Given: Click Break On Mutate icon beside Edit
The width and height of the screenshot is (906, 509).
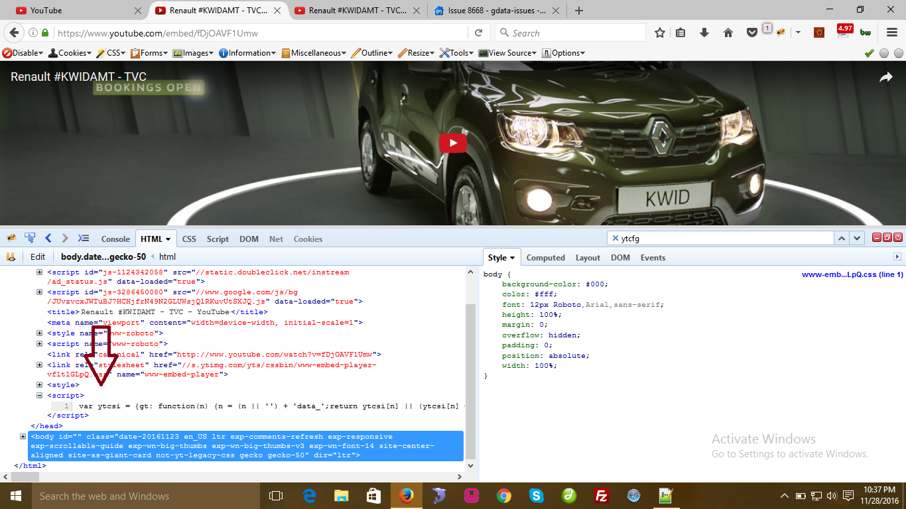Looking at the screenshot, I should tap(11, 257).
